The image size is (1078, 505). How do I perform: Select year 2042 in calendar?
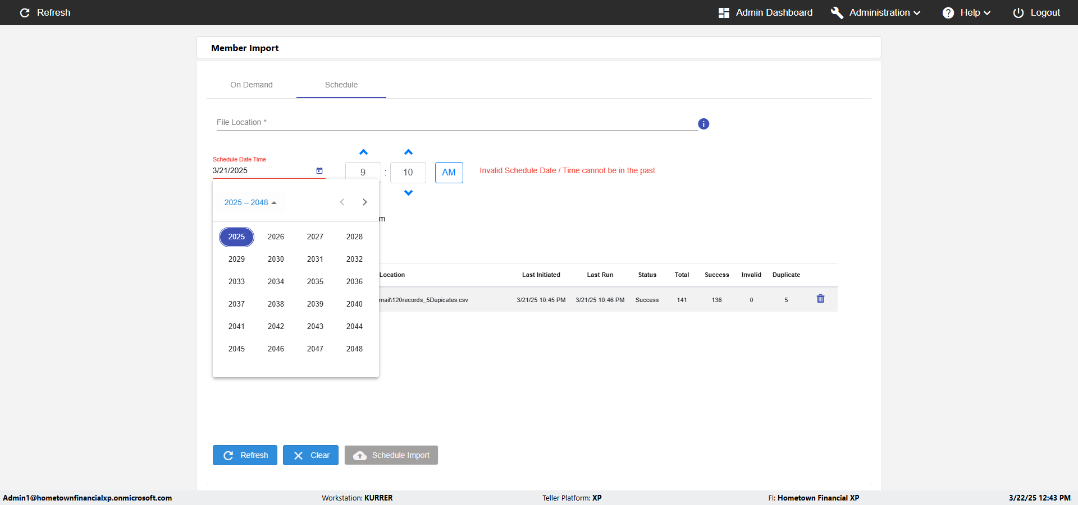pos(276,326)
